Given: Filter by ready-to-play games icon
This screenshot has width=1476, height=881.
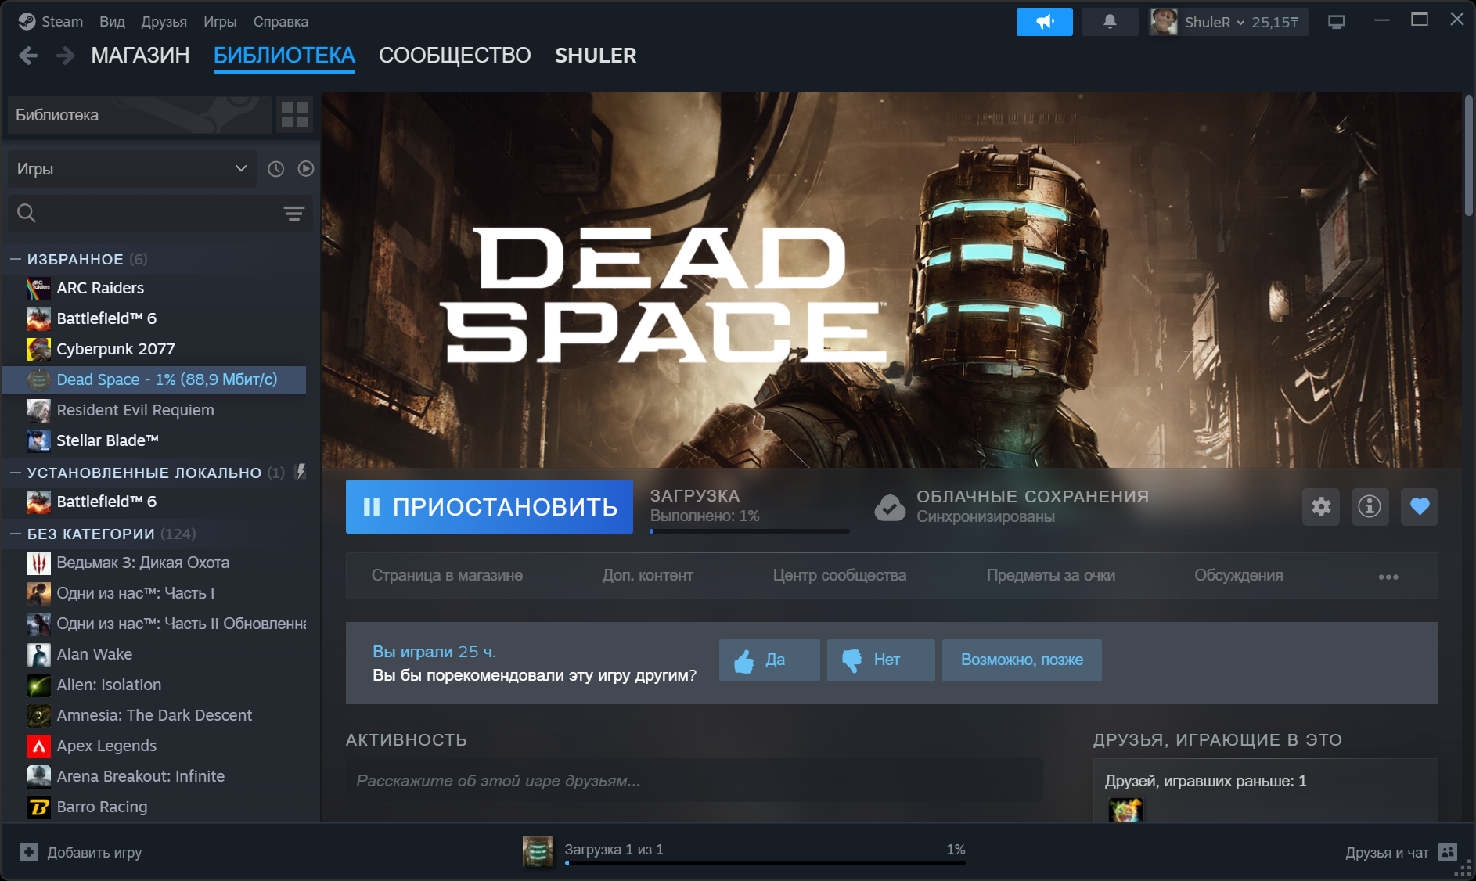Looking at the screenshot, I should [x=306, y=169].
